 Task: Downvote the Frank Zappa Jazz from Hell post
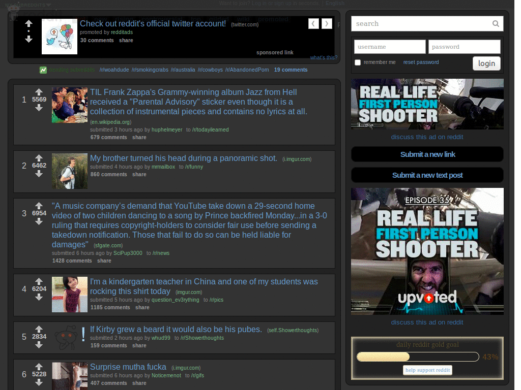[39, 108]
